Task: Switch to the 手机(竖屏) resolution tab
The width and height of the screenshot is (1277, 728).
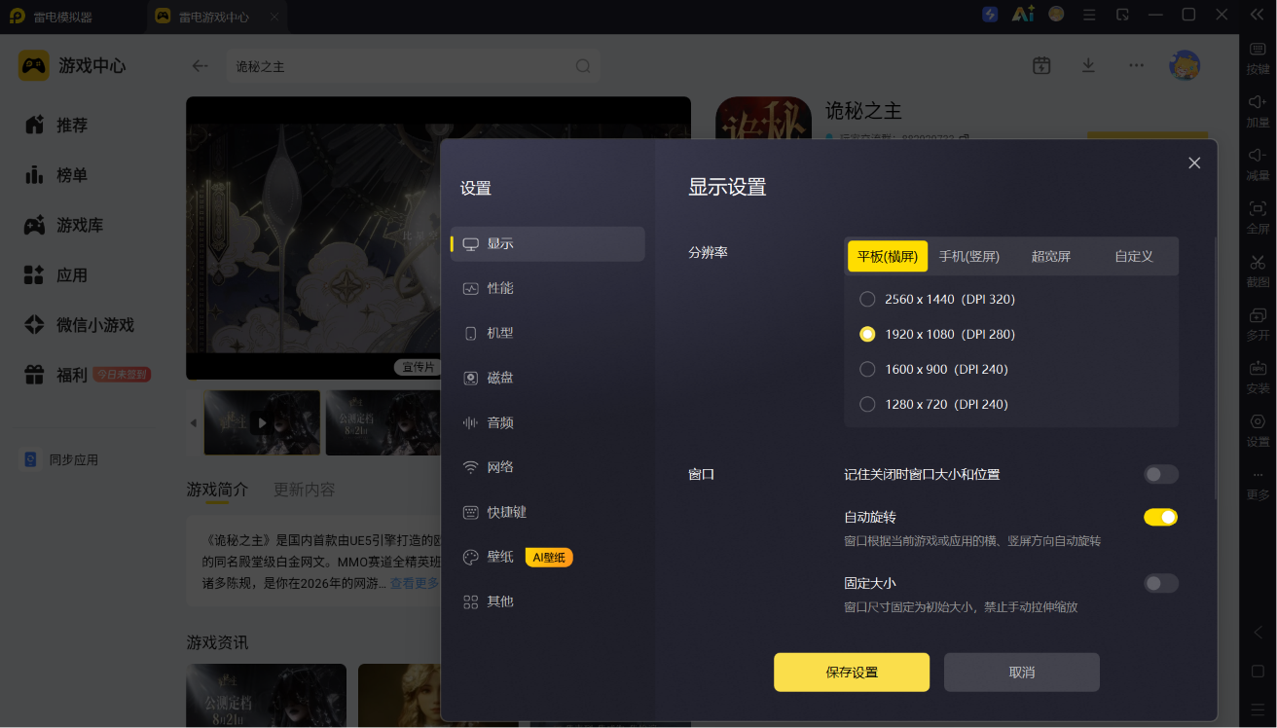Action: pyautogui.click(x=969, y=256)
